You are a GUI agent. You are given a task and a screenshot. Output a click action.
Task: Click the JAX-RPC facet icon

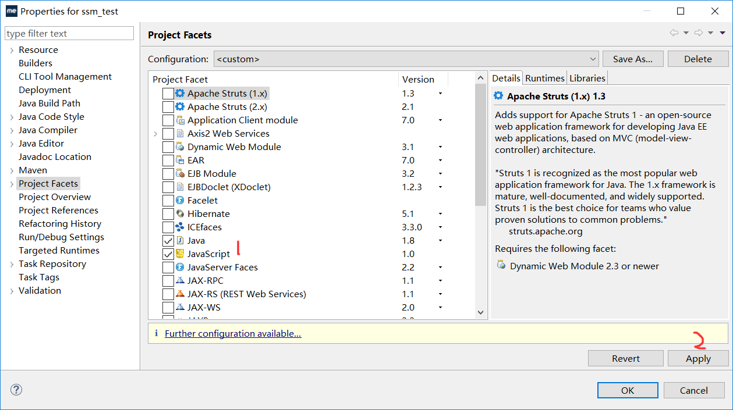point(180,280)
